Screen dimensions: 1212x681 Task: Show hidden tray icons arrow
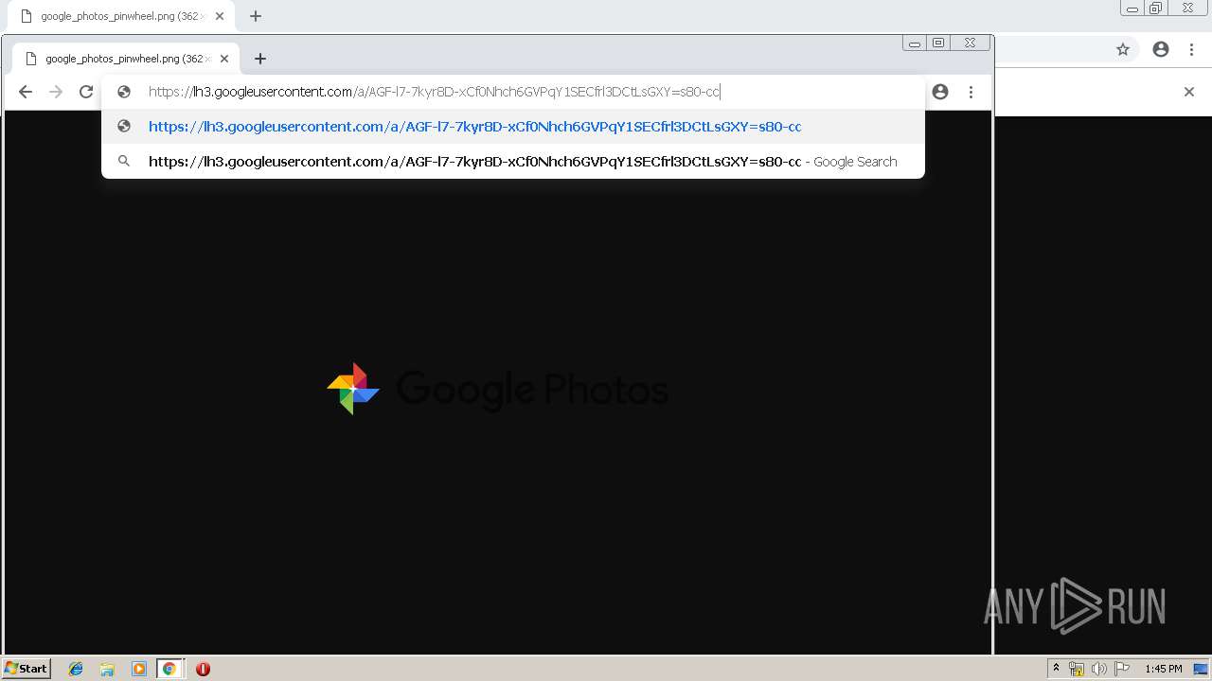[x=1056, y=669]
